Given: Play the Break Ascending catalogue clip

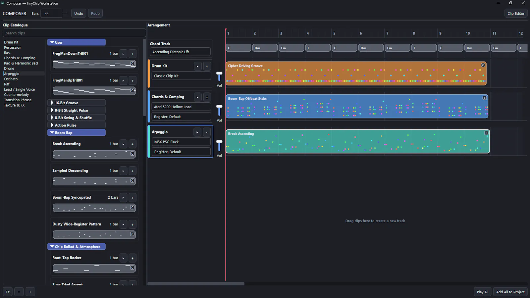Looking at the screenshot, I should (x=123, y=144).
